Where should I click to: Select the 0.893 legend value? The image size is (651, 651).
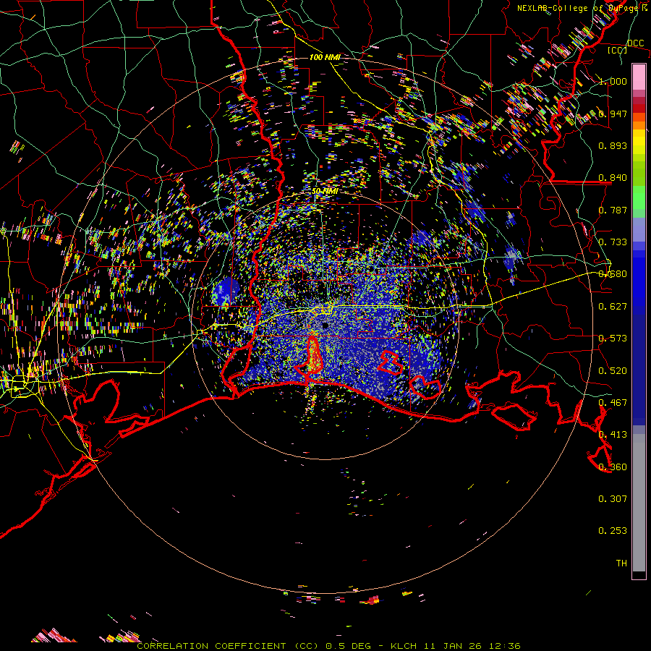pyautogui.click(x=613, y=145)
